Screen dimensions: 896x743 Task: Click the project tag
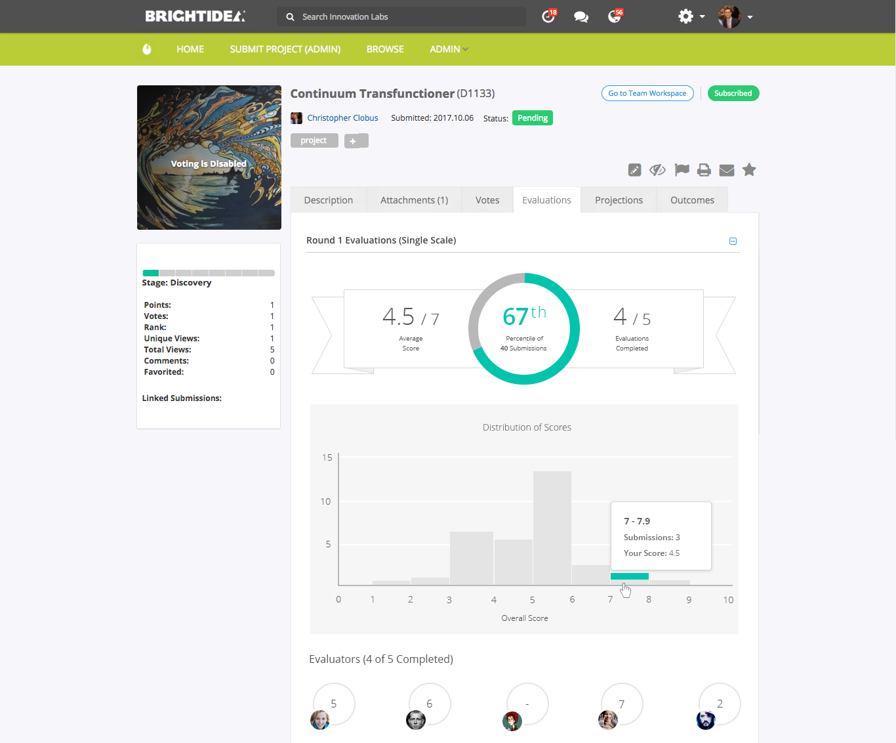(314, 140)
